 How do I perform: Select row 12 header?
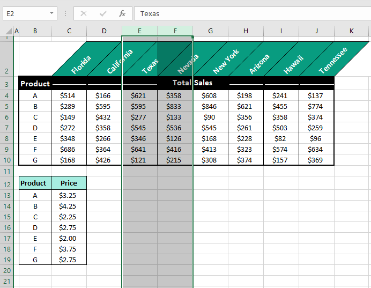6,183
